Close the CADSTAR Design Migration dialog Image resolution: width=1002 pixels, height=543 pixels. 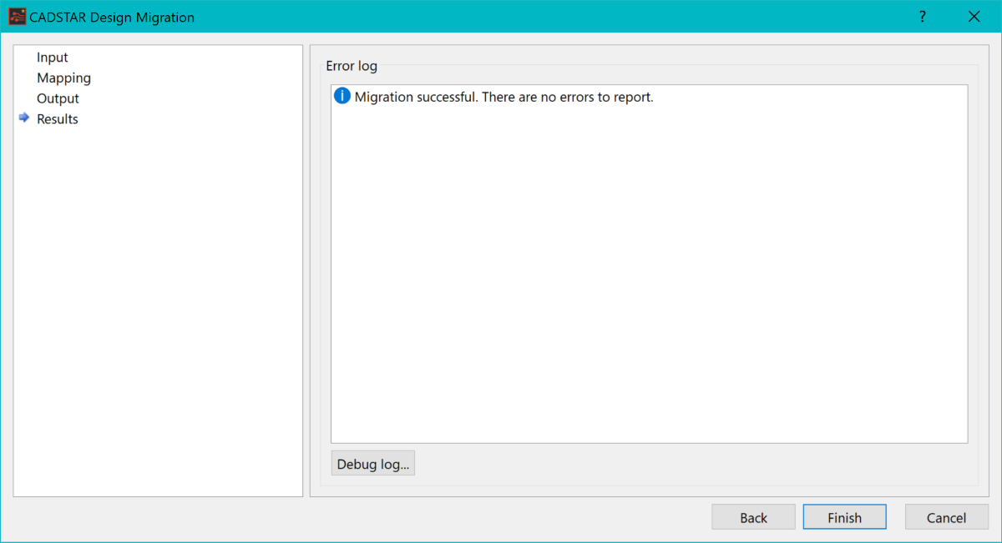pos(974,17)
